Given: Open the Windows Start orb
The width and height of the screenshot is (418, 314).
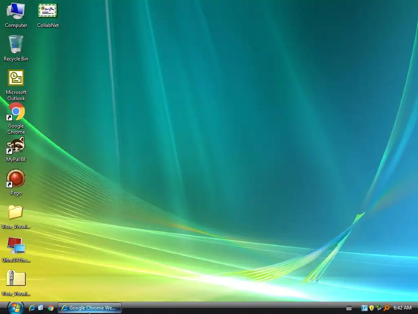Looking at the screenshot, I should click(x=15, y=307).
